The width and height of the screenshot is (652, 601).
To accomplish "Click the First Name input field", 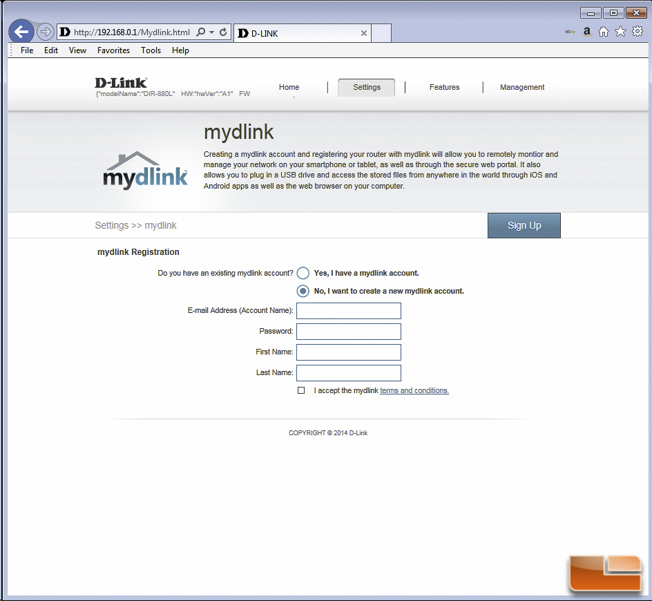I will coord(349,352).
